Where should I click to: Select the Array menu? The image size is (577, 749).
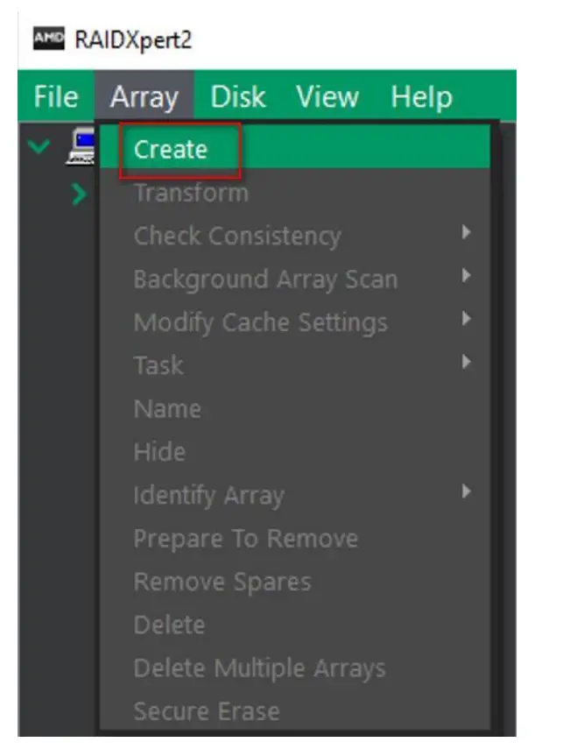(x=144, y=96)
